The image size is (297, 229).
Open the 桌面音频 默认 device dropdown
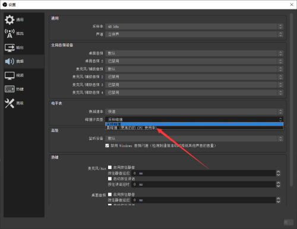click(194, 53)
